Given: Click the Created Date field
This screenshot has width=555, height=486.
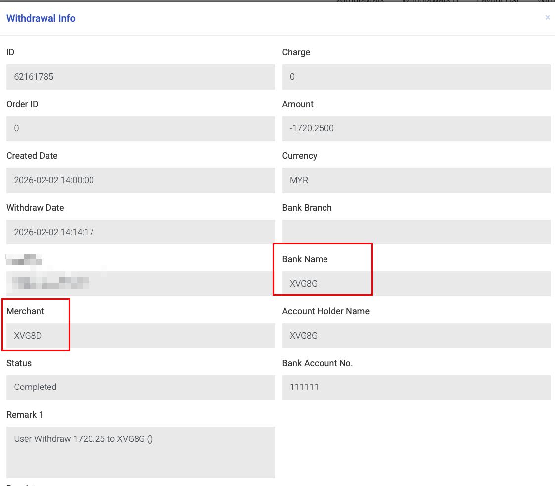Looking at the screenshot, I should click(x=140, y=180).
